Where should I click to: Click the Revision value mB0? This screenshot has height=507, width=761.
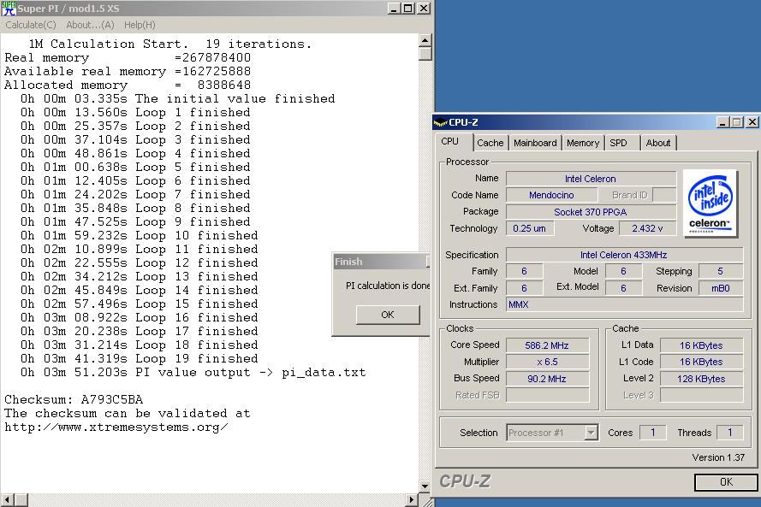(x=721, y=288)
